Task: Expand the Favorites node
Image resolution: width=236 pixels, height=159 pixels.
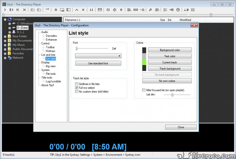Action: tap(5, 54)
